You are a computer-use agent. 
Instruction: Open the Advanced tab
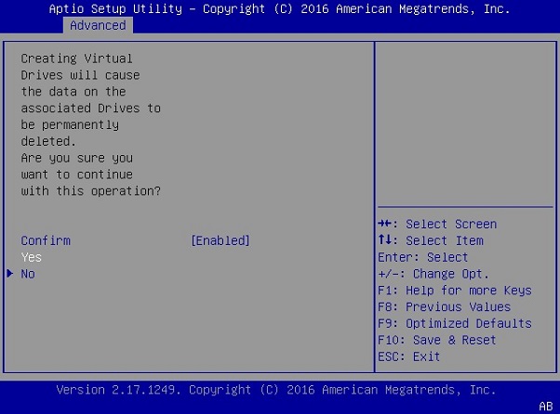(x=98, y=25)
